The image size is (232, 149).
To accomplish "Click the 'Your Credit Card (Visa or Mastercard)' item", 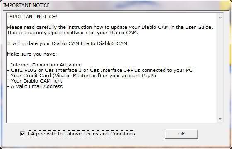I will coord(82,76).
